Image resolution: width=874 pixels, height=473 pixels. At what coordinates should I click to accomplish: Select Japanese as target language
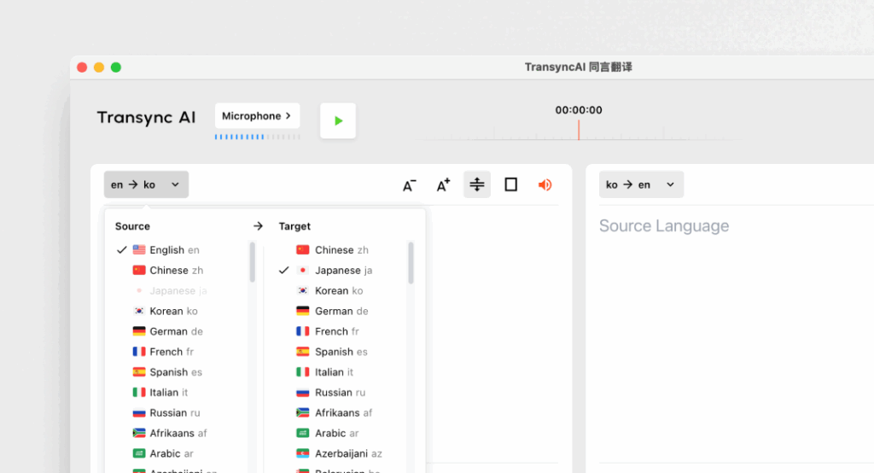(343, 271)
